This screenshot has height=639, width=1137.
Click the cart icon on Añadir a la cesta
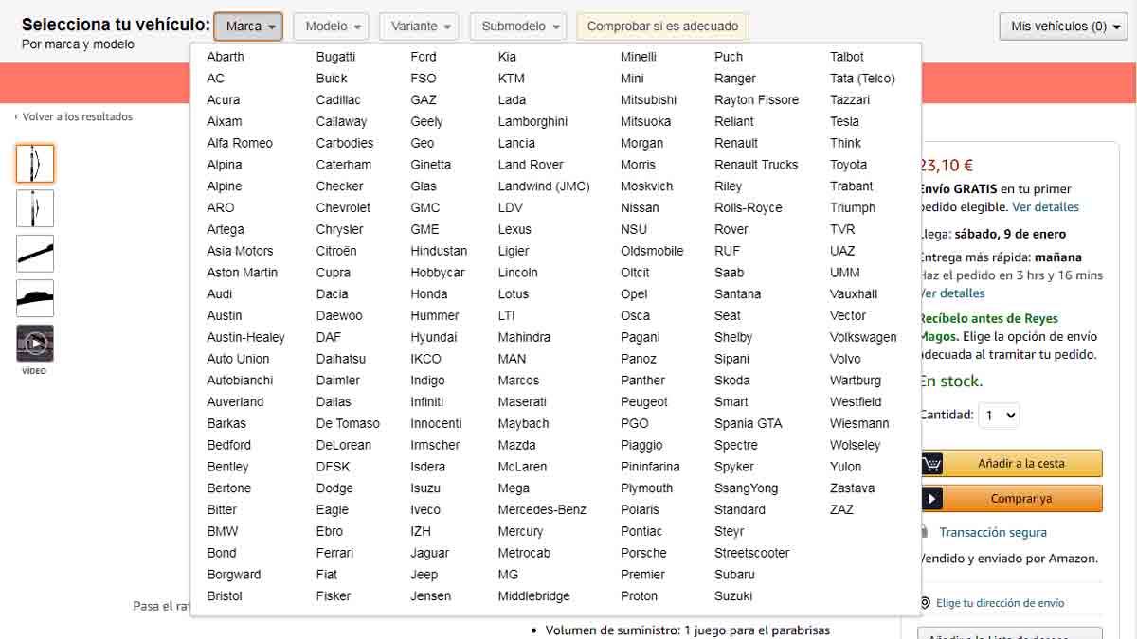pos(932,464)
